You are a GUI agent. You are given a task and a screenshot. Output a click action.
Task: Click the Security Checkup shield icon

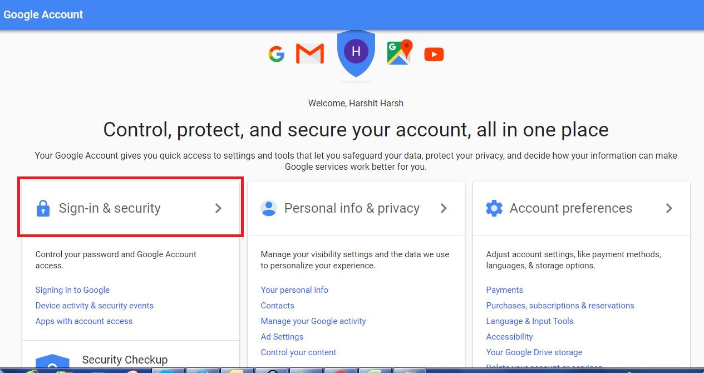tap(52, 363)
